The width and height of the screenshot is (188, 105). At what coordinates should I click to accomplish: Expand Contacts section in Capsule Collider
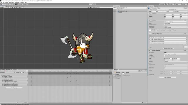(150, 75)
